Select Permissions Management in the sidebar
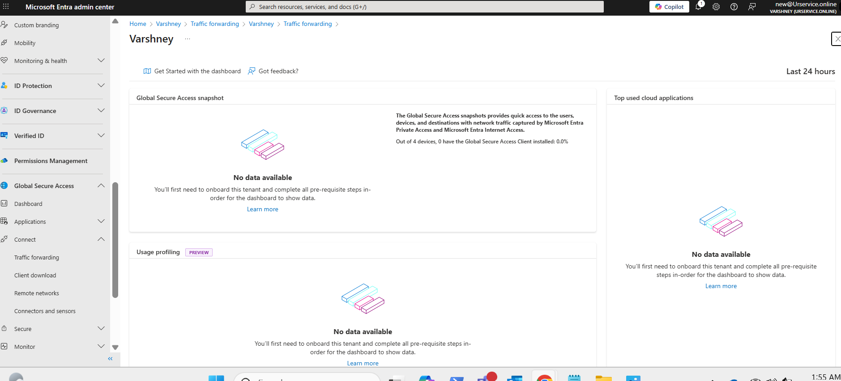Viewport: 841px width, 381px height. 51,161
